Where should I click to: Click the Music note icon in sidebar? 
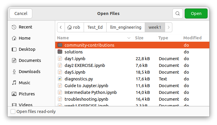coord(14,83)
